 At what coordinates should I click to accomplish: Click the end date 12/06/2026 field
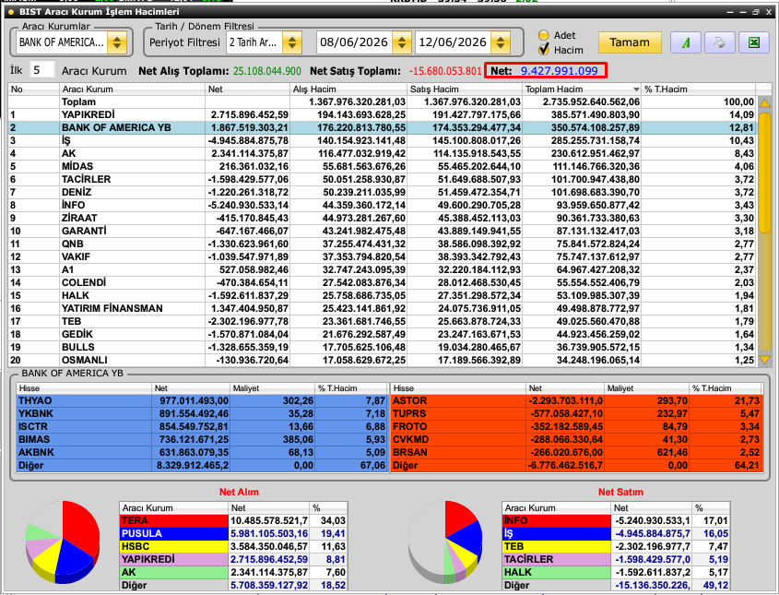tap(453, 42)
